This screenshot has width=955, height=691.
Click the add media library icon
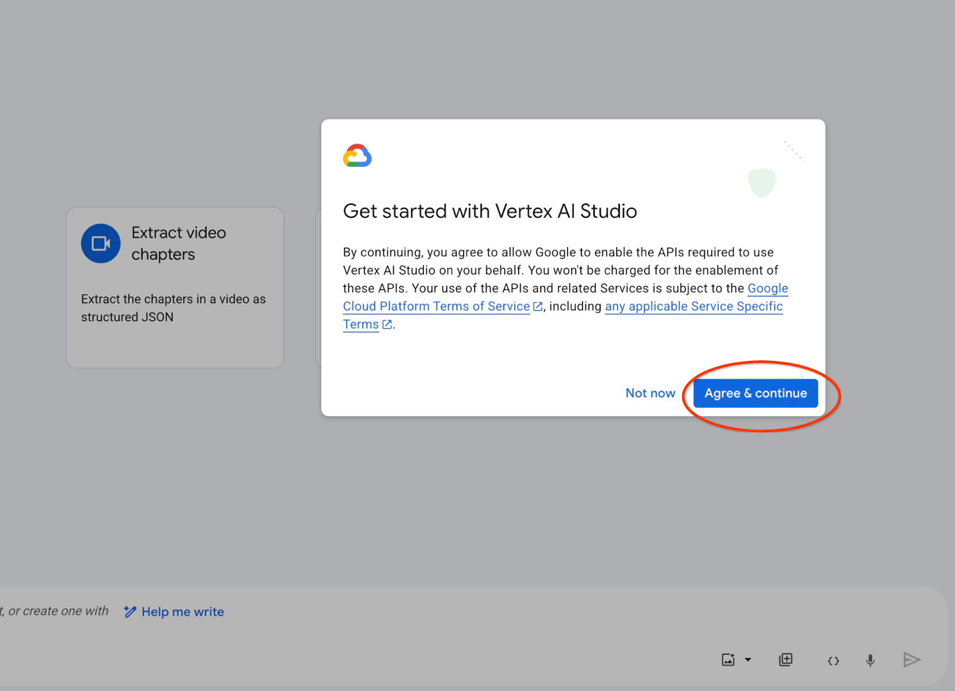click(785, 659)
